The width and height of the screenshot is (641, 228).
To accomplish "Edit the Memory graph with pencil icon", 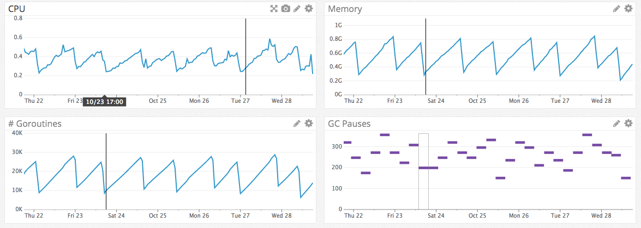I will click(x=617, y=9).
